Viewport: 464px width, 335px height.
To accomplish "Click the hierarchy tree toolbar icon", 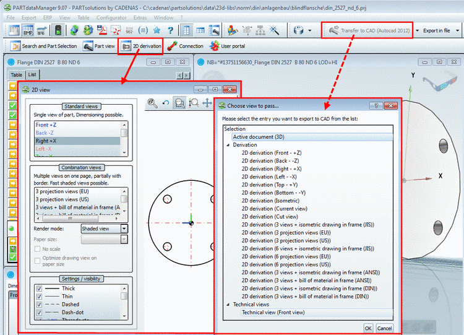I will point(260,30).
